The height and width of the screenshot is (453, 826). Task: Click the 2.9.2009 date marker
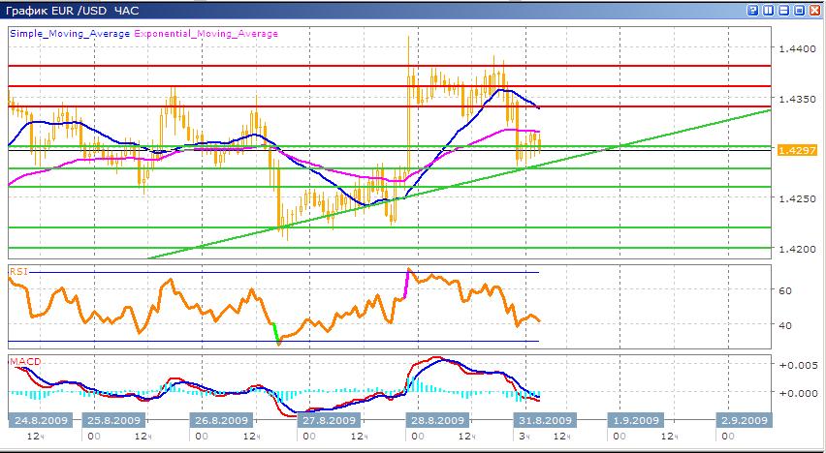pyautogui.click(x=744, y=420)
